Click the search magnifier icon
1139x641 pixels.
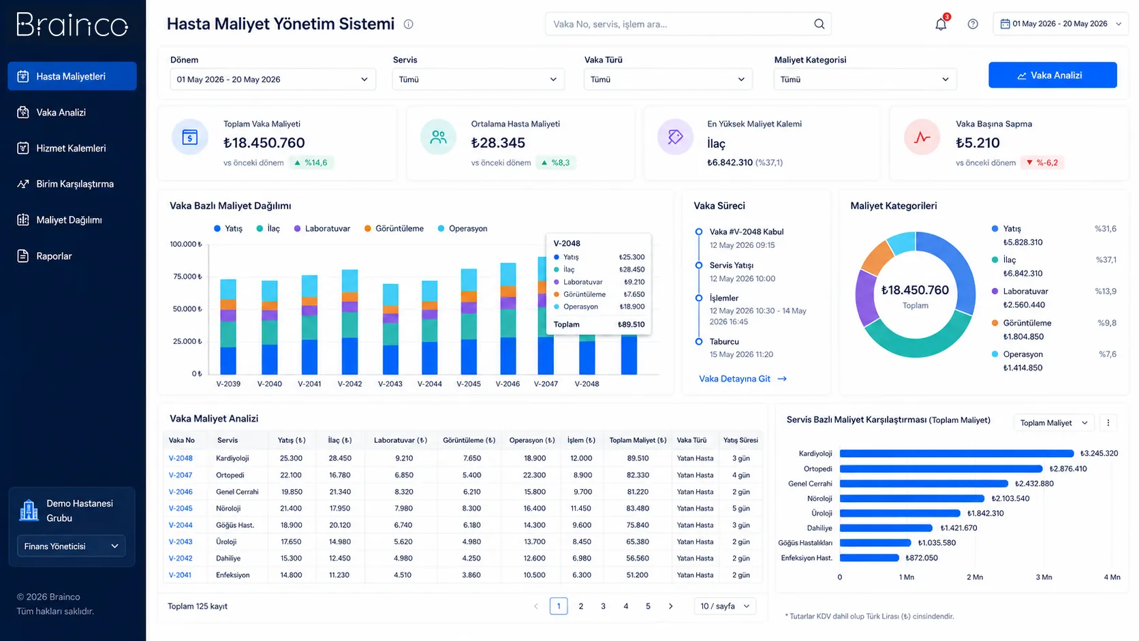pos(820,24)
